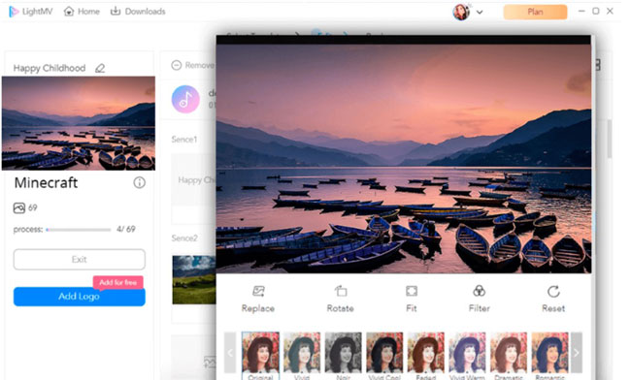Expand the account dropdown arrow
The height and width of the screenshot is (380, 631).
point(480,12)
